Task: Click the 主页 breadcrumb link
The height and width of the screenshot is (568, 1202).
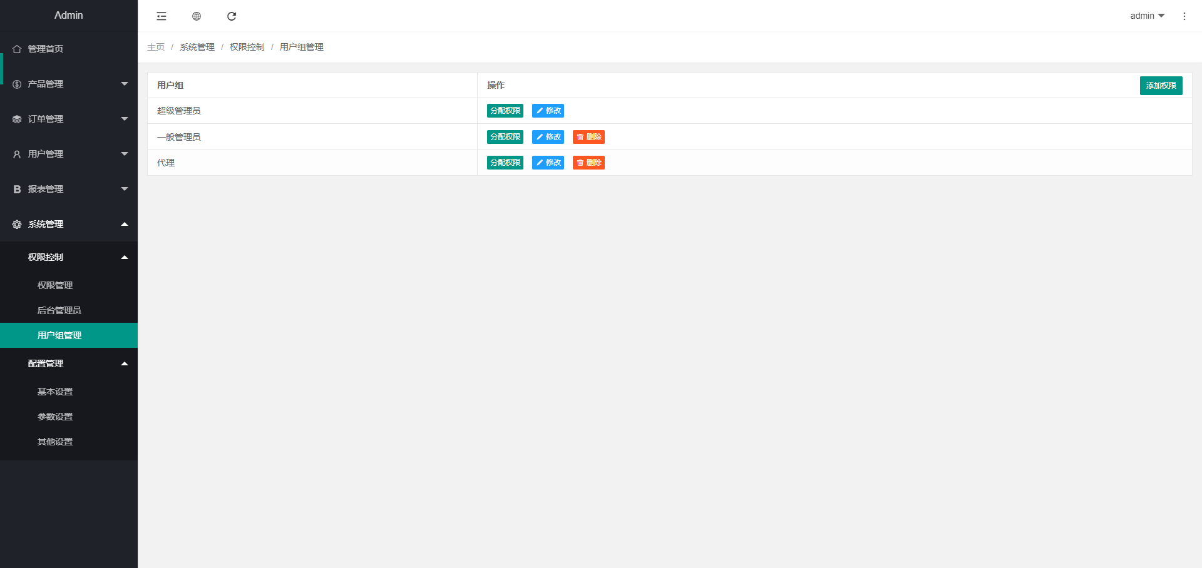Action: pyautogui.click(x=156, y=47)
